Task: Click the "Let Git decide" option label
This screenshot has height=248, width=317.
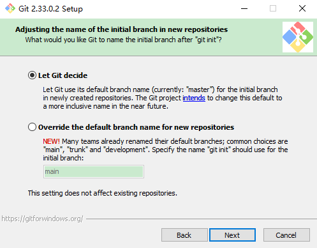Action: click(x=63, y=75)
